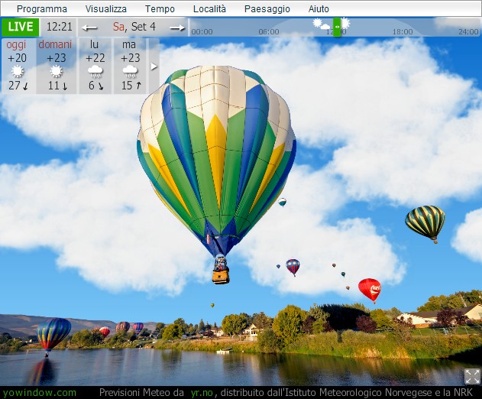Viewport: 482px width, 399px height.
Task: Open the Località menu
Action: 209,9
